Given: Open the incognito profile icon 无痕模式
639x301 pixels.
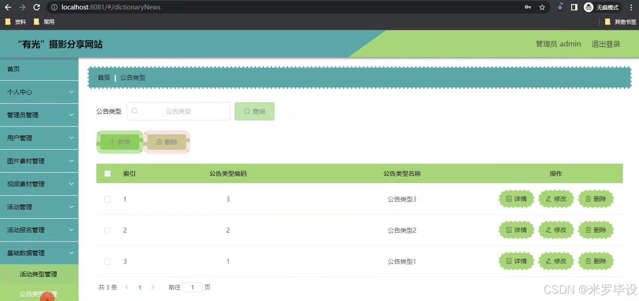Looking at the screenshot, I should [601, 7].
